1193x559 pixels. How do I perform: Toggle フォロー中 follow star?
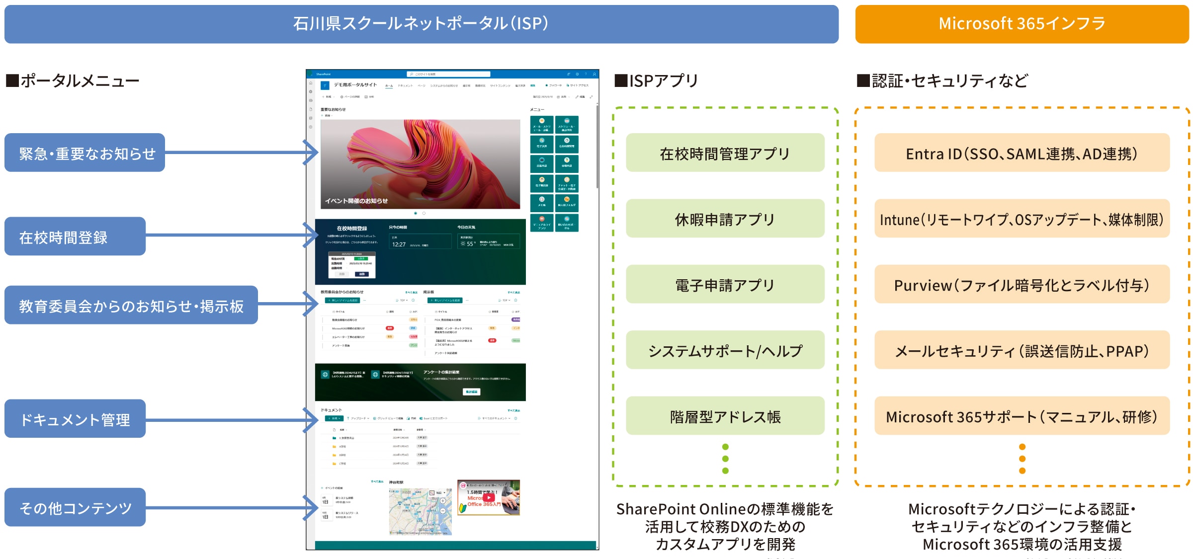[554, 85]
